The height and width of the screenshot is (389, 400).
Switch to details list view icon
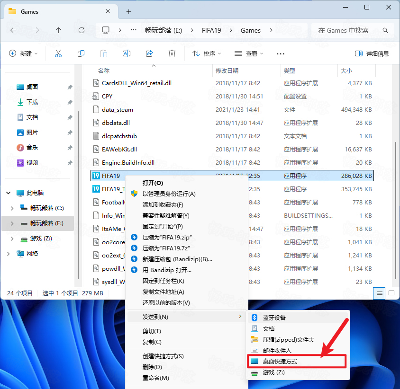coord(379,293)
